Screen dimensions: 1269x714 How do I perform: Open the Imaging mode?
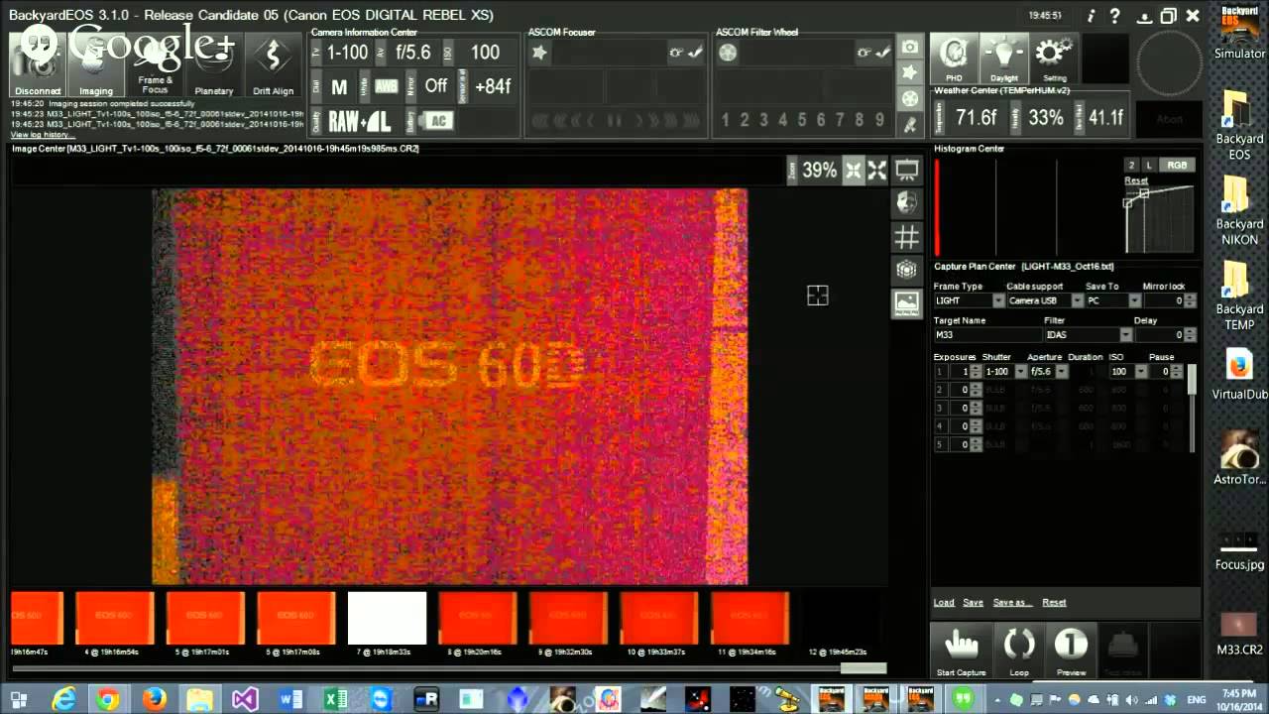pyautogui.click(x=96, y=65)
